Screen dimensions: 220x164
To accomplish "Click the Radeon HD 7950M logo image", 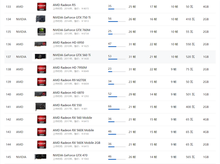I will coord(42,69).
